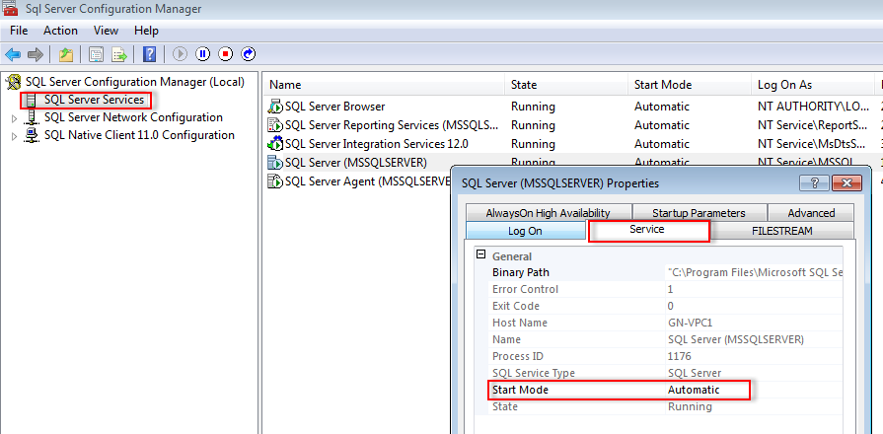Select the SQL Server (MSSQLSERVER) service name

[x=356, y=163]
